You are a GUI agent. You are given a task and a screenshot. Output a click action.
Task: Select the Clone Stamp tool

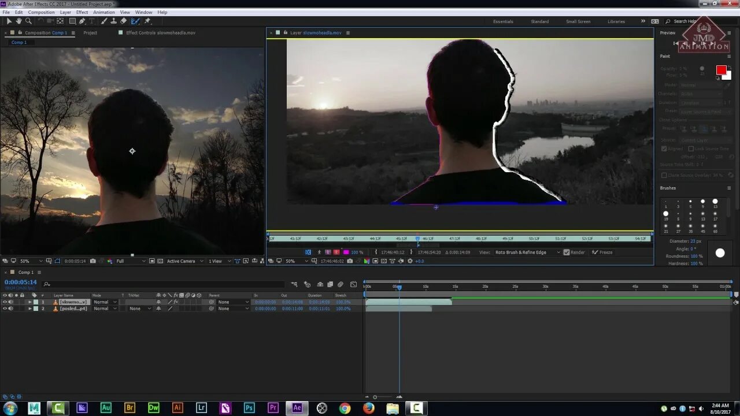[x=113, y=21]
